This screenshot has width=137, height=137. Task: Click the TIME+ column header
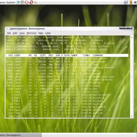[x=86, y=55]
